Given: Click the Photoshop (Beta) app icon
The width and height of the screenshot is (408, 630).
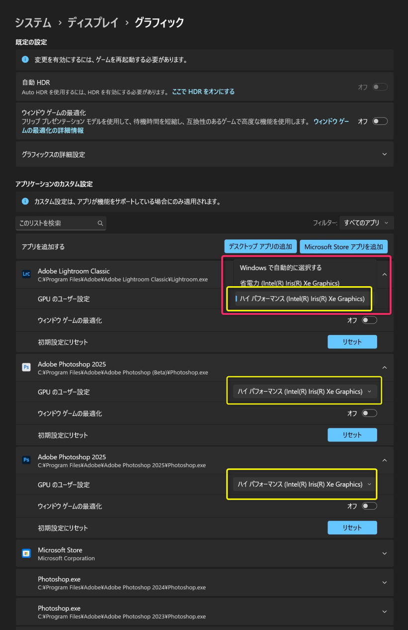Looking at the screenshot, I should click(x=26, y=367).
